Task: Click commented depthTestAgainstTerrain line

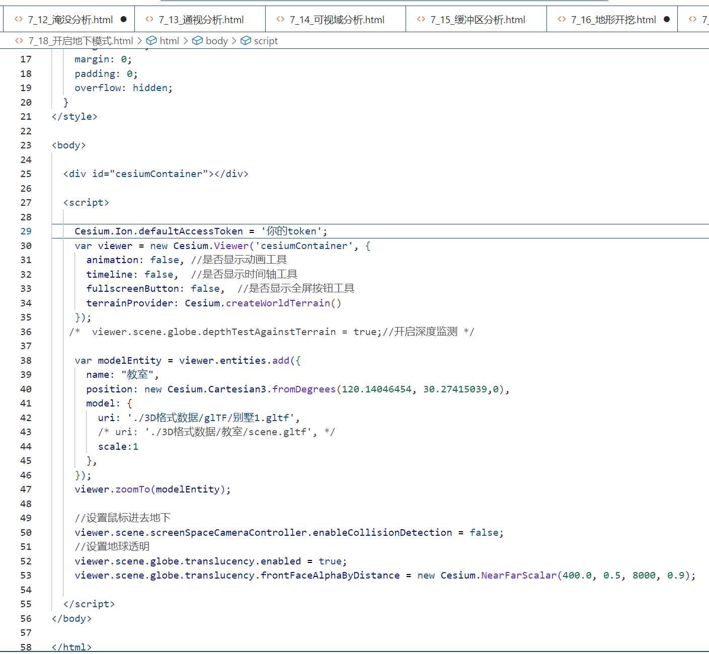Action: (272, 332)
